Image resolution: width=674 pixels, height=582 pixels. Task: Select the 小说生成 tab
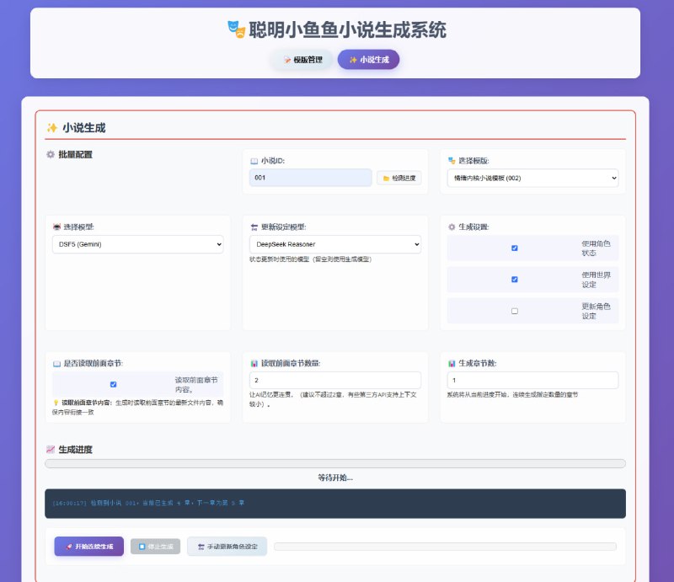[369, 60]
